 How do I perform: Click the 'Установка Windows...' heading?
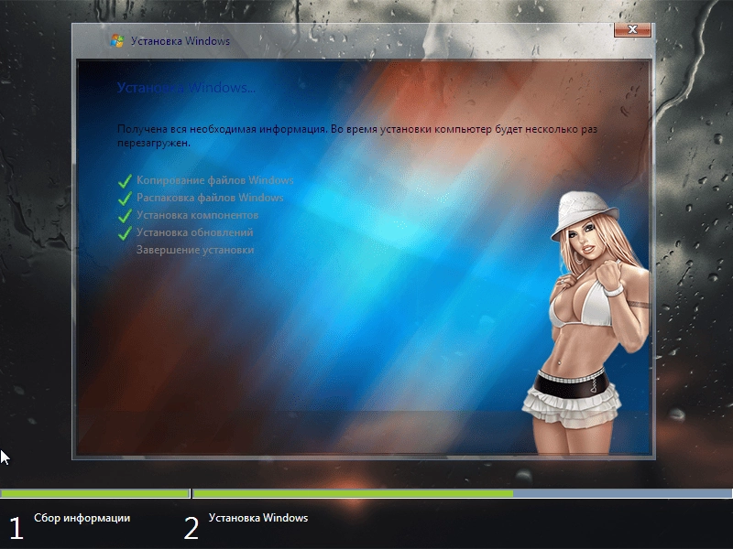186,88
